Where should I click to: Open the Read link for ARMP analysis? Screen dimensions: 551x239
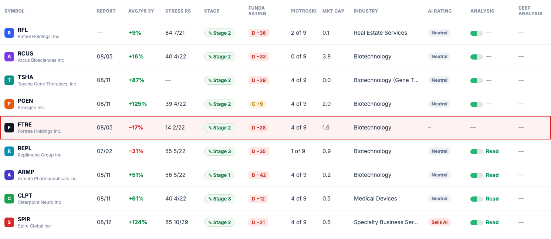click(492, 175)
